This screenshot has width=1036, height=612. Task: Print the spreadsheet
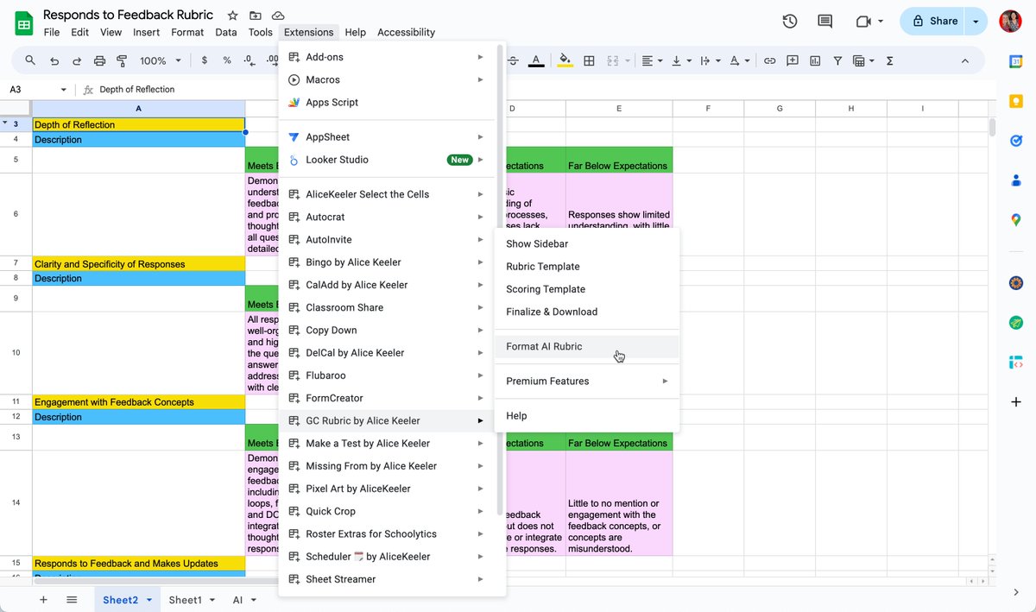tap(99, 60)
